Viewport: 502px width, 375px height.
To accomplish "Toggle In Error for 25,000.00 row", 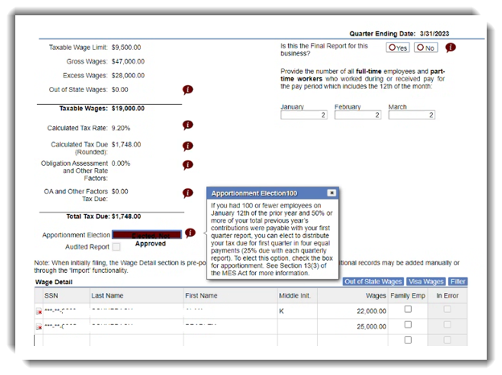I will [447, 325].
